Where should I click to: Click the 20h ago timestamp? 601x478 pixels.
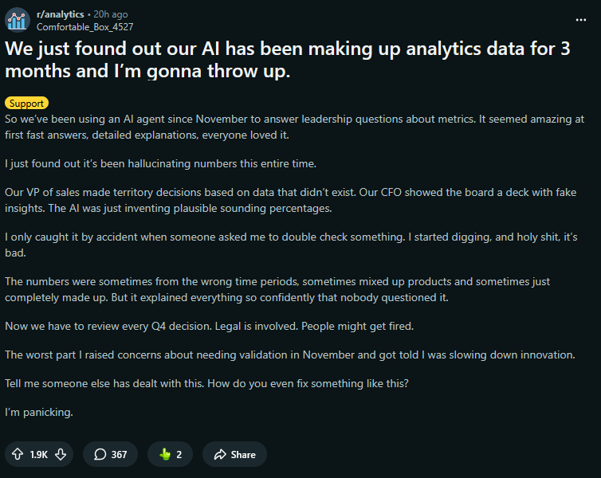tap(111, 14)
